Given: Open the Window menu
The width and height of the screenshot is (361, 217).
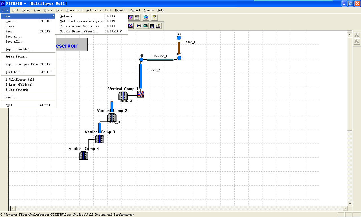Looking at the screenshot, I should (149, 10).
